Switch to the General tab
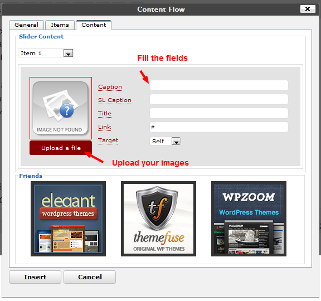The image size is (321, 301). coord(26,25)
